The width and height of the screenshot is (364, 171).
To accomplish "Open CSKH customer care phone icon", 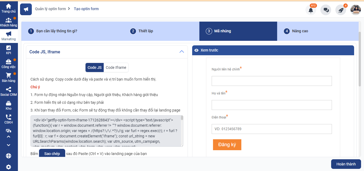I will point(9,119).
